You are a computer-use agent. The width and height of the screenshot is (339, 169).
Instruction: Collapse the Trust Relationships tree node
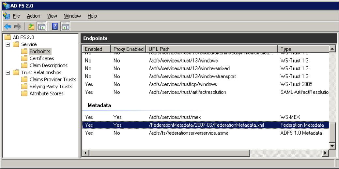(x=8, y=73)
